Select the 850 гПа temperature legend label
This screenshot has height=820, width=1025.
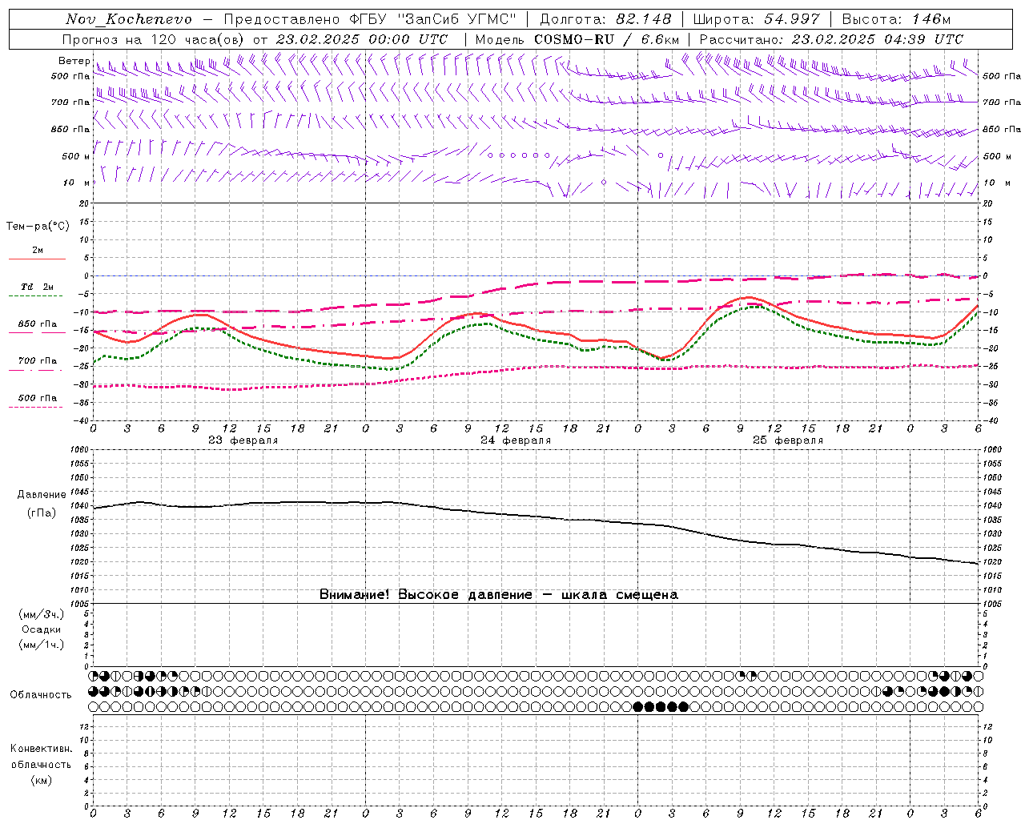click(38, 324)
